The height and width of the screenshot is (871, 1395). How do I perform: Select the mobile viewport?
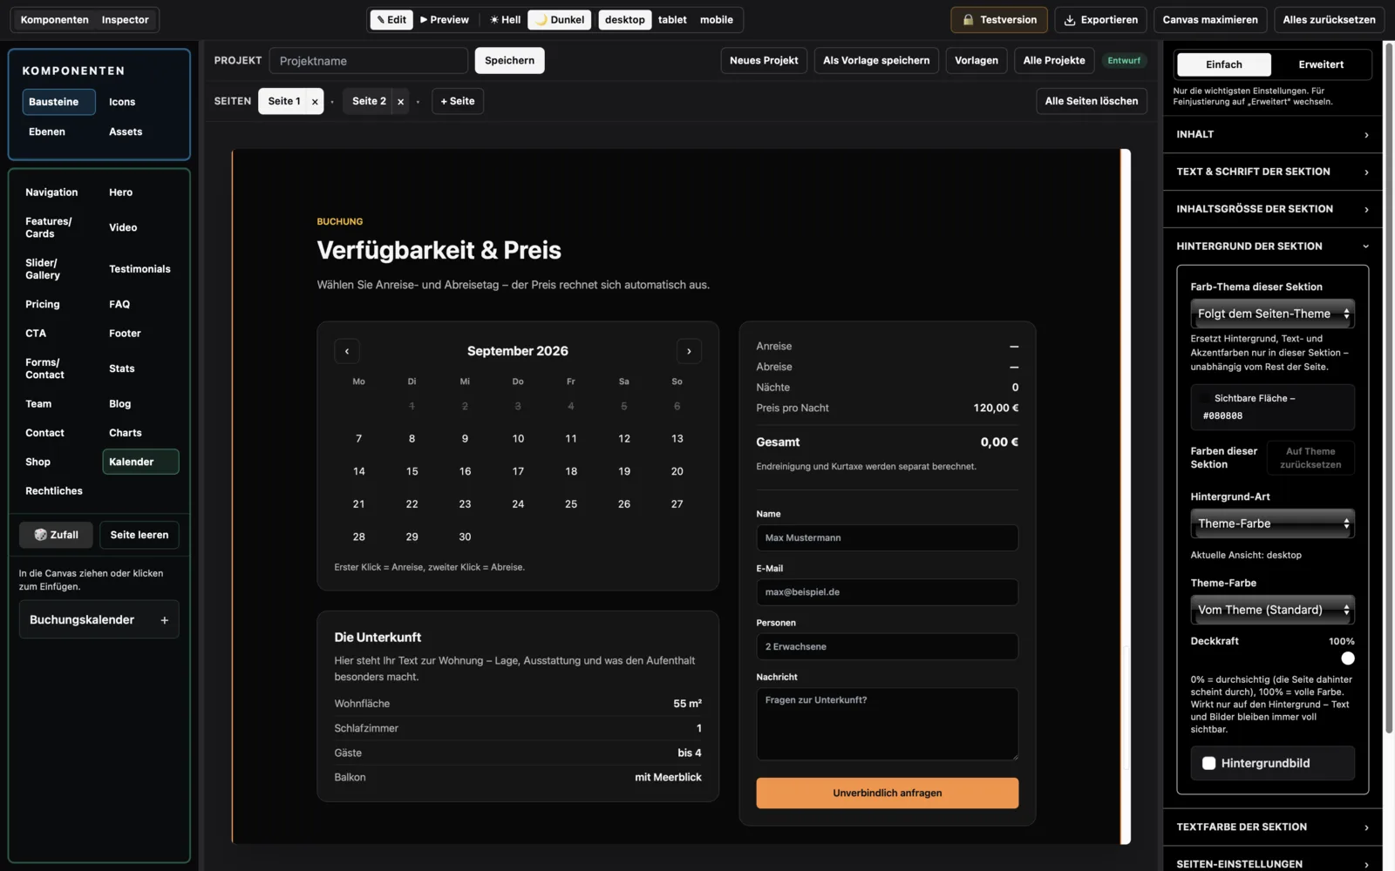[x=717, y=20]
